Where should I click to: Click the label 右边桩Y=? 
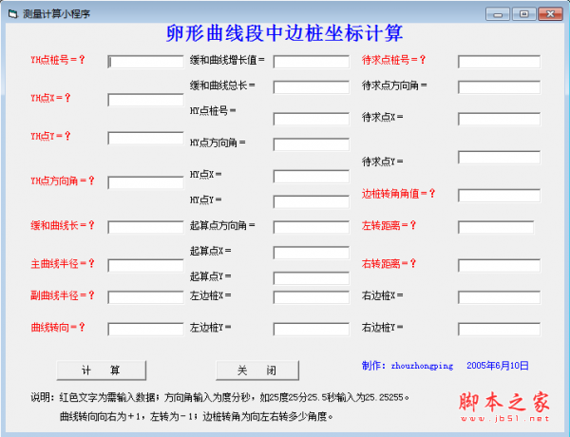pos(382,327)
